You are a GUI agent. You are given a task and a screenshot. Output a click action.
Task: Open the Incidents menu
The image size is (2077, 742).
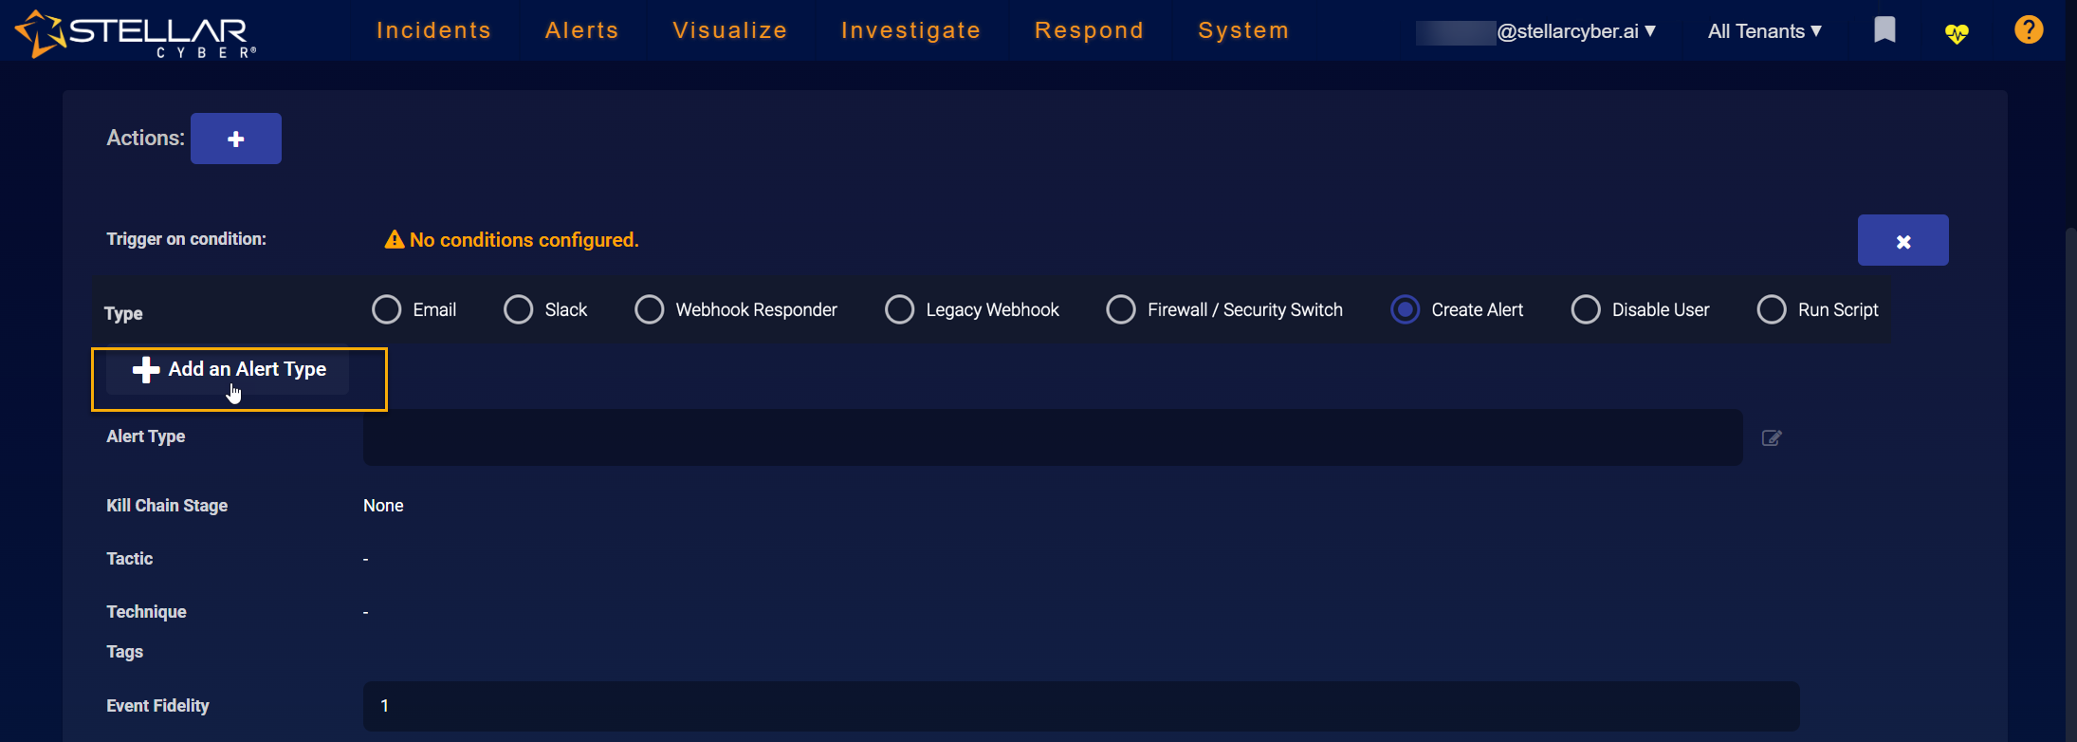click(433, 30)
